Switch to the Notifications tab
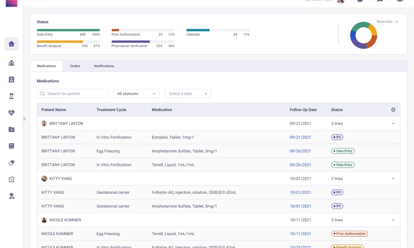The width and height of the screenshot is (414, 248). (x=104, y=66)
